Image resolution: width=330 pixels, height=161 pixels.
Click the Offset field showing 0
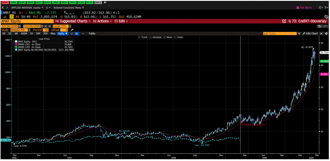click(64, 30)
